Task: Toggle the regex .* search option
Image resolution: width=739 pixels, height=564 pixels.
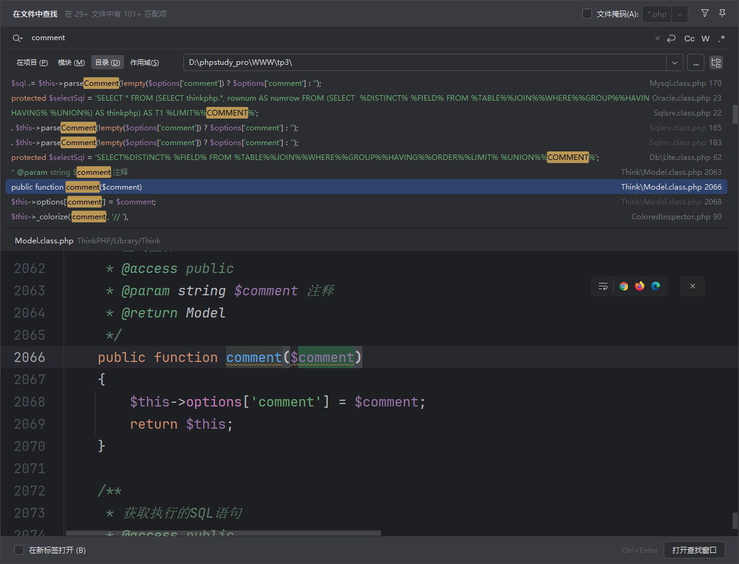Action: [722, 38]
